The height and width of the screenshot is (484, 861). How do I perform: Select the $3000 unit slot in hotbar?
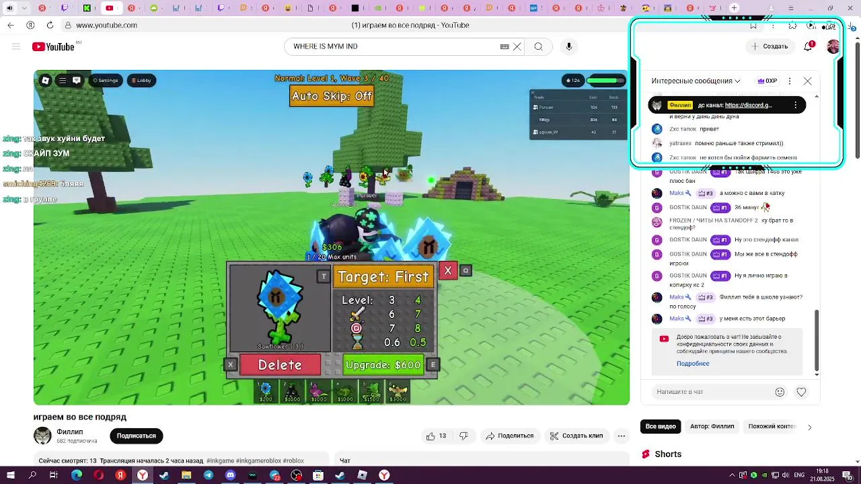point(398,392)
